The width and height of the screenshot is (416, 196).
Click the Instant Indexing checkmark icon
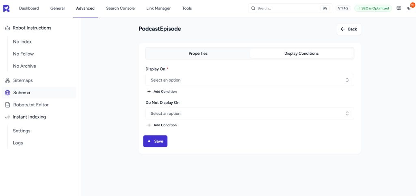[x=7, y=117]
